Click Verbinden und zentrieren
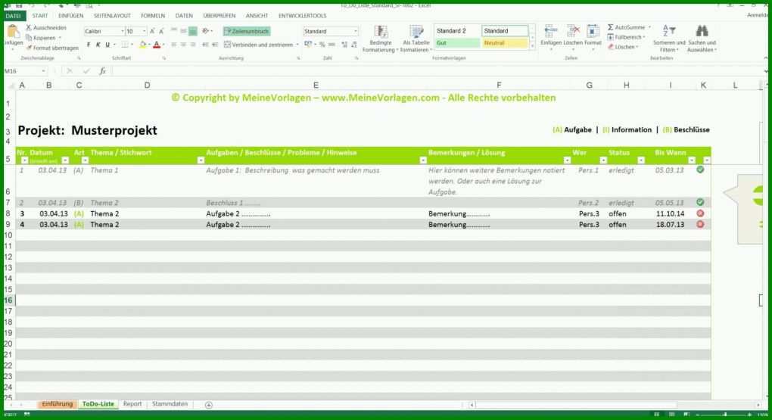Viewport: 772px width, 420px height. coord(258,45)
